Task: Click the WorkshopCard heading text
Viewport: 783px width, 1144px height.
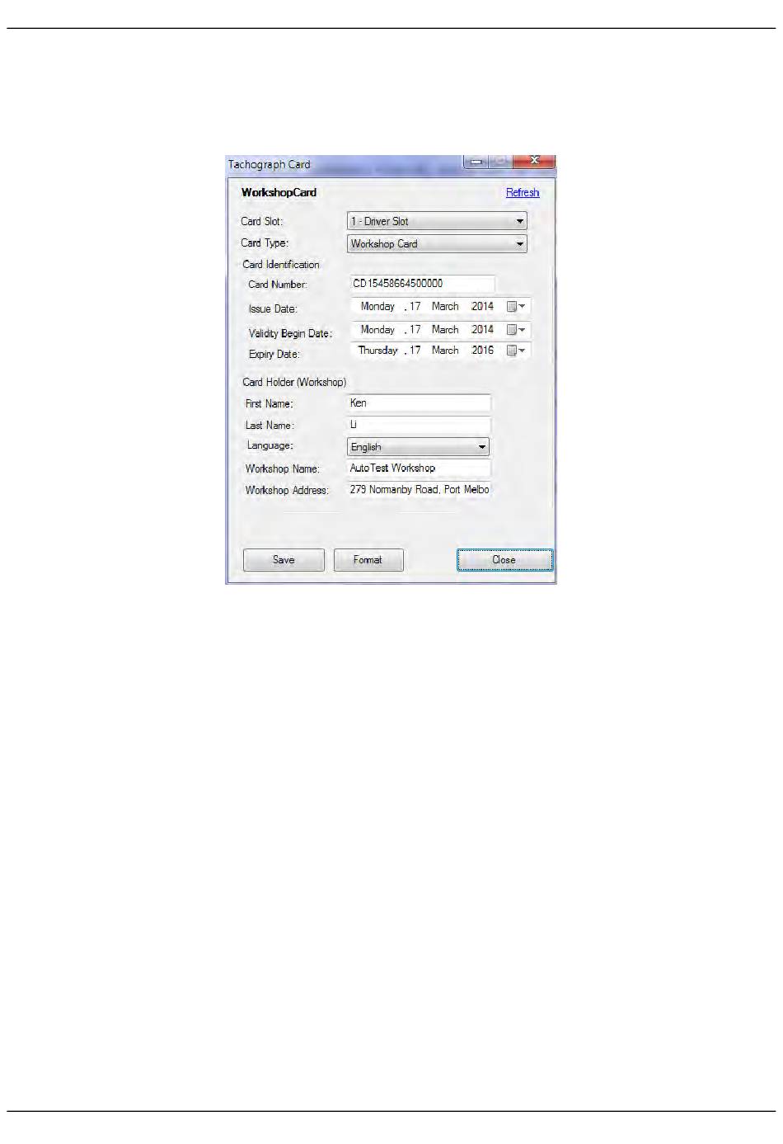Action: [x=279, y=193]
